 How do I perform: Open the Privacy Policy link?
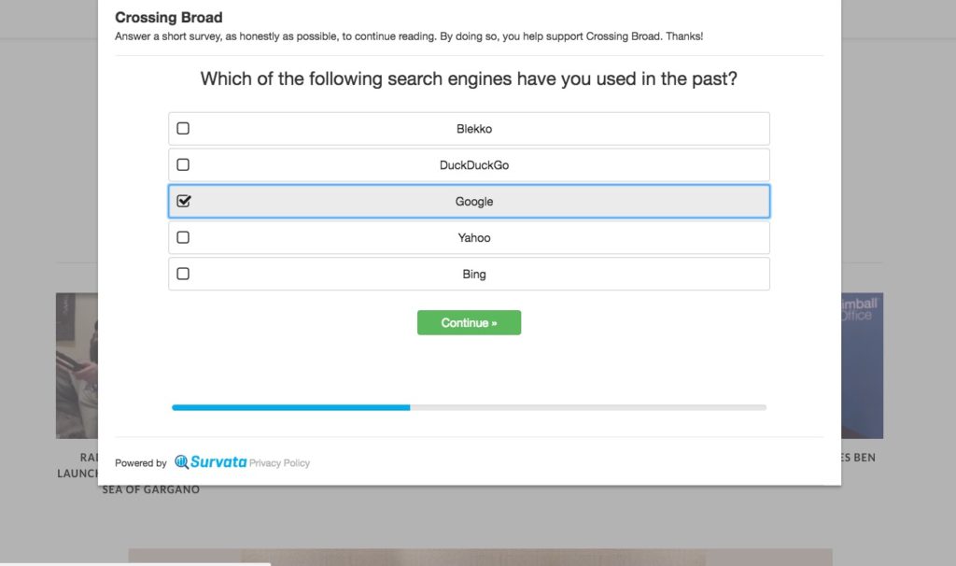[x=279, y=463]
